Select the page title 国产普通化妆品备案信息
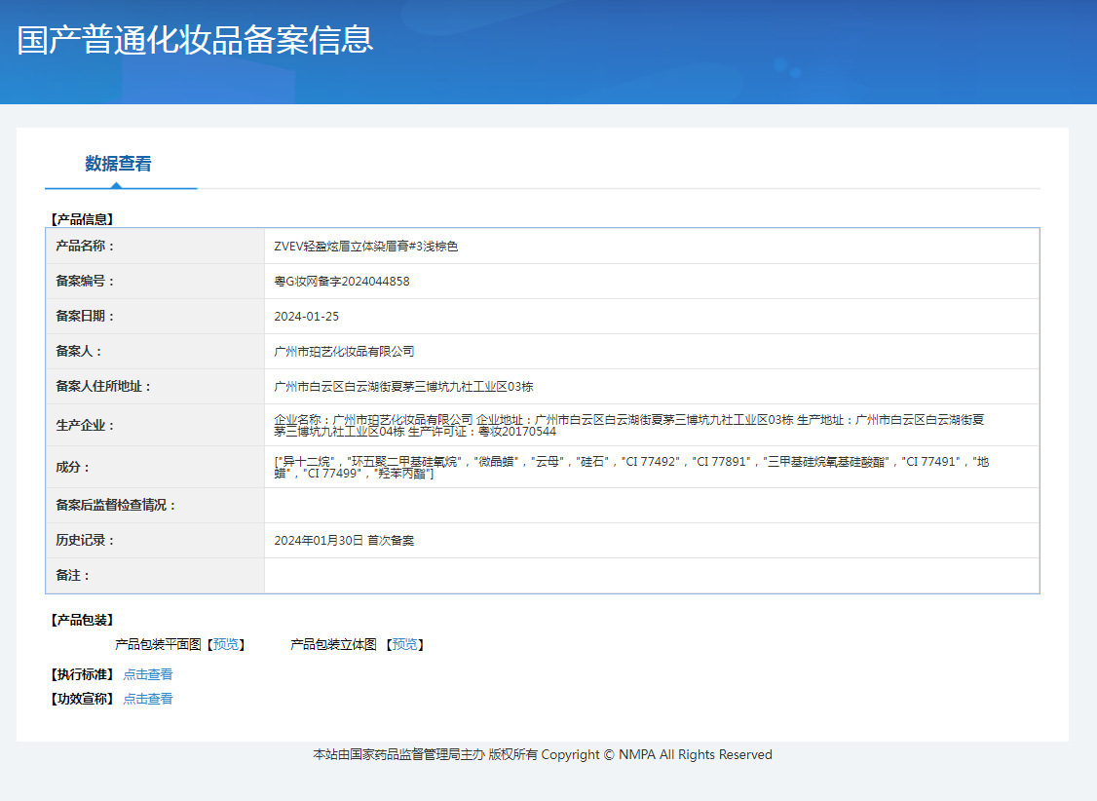1097x801 pixels. tap(195, 40)
